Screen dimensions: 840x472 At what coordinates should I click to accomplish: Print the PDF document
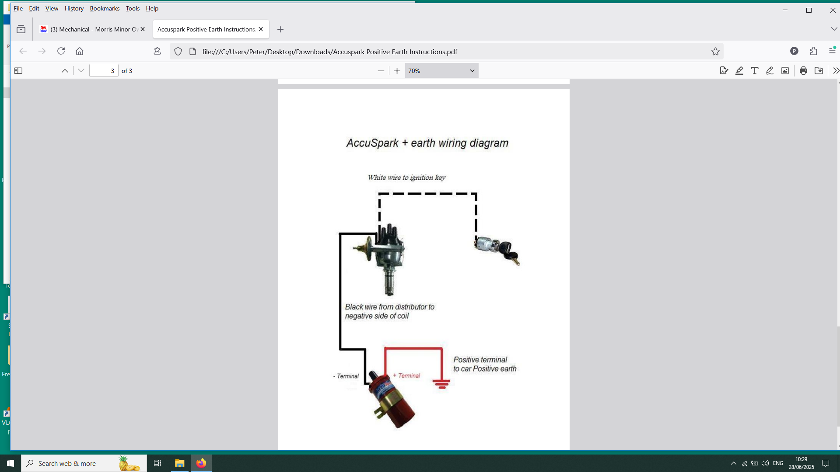coord(803,71)
